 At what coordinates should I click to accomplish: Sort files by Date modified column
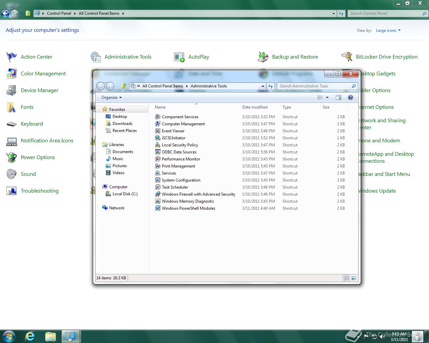point(255,107)
